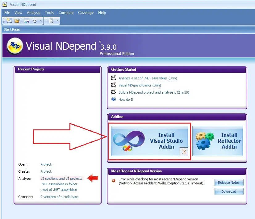Click film icon beside Build a NDepend project

(x=114, y=92)
